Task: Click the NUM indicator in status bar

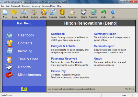Action: (x=124, y=95)
